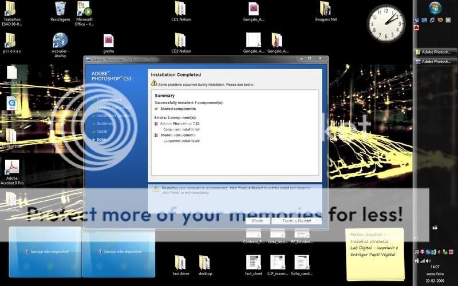Open the wcourier Bluetooth shortcut
The image size is (458, 286).
point(60,40)
